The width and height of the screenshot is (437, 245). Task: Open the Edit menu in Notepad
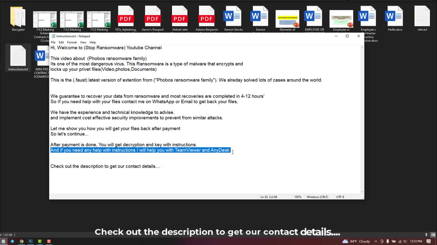pyautogui.click(x=61, y=42)
